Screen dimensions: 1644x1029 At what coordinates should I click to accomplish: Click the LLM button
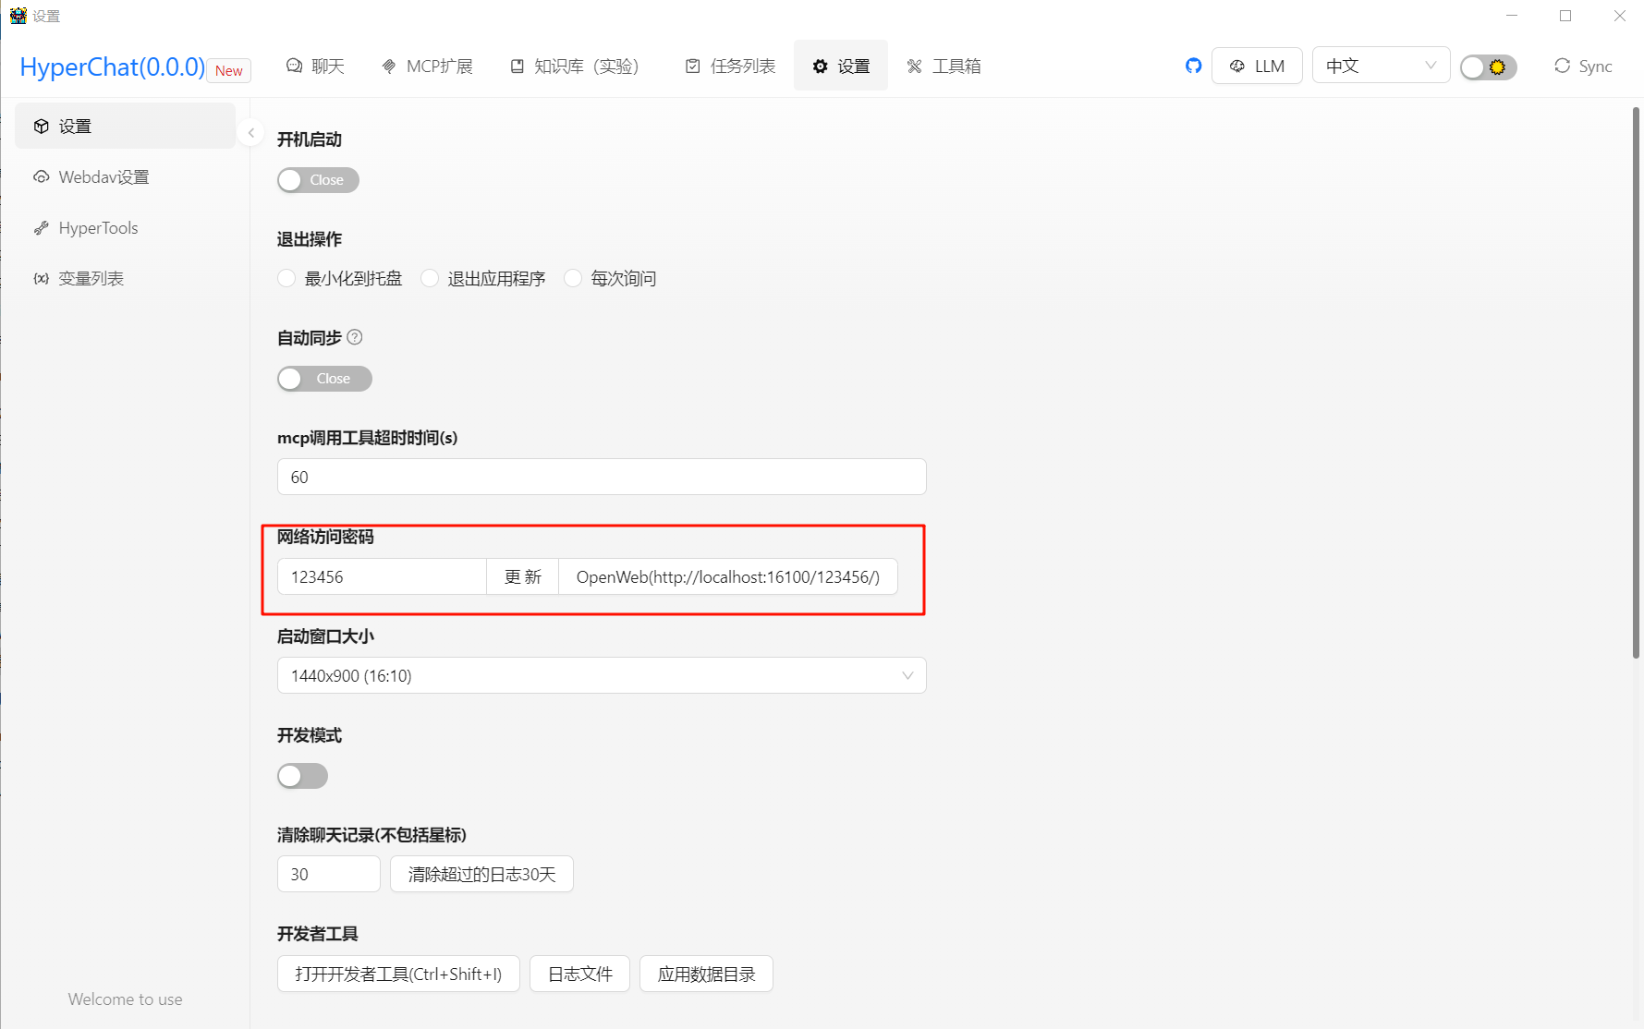pos(1257,66)
